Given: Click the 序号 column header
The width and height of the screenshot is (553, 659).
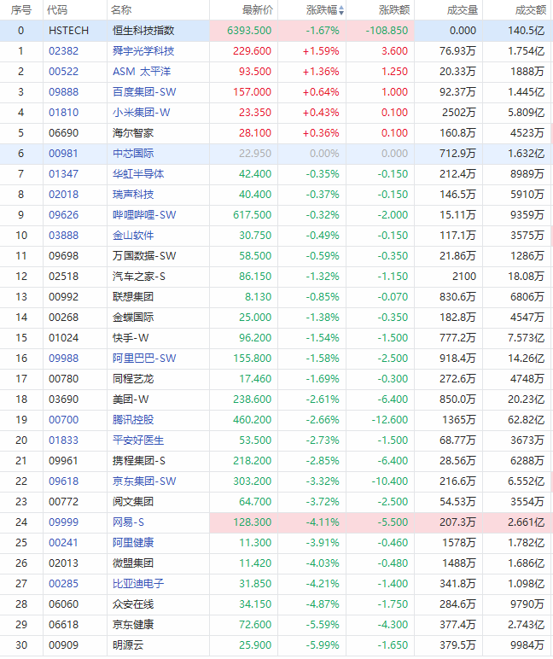Looking at the screenshot, I should [21, 9].
